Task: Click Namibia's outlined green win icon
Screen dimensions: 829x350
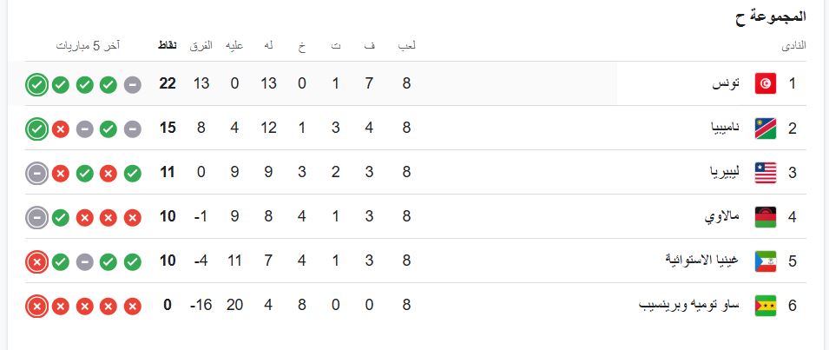Action: pos(36,129)
